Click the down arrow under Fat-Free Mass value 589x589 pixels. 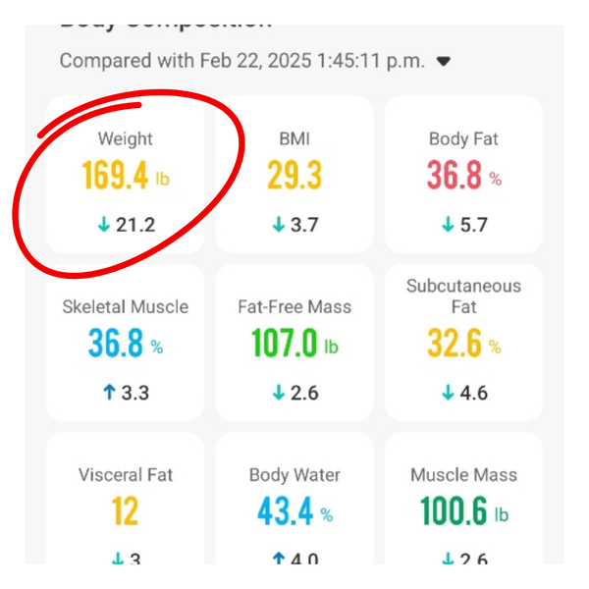[x=279, y=393]
